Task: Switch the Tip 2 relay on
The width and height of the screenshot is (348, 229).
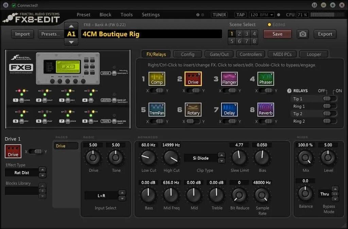Action: [x=330, y=114]
